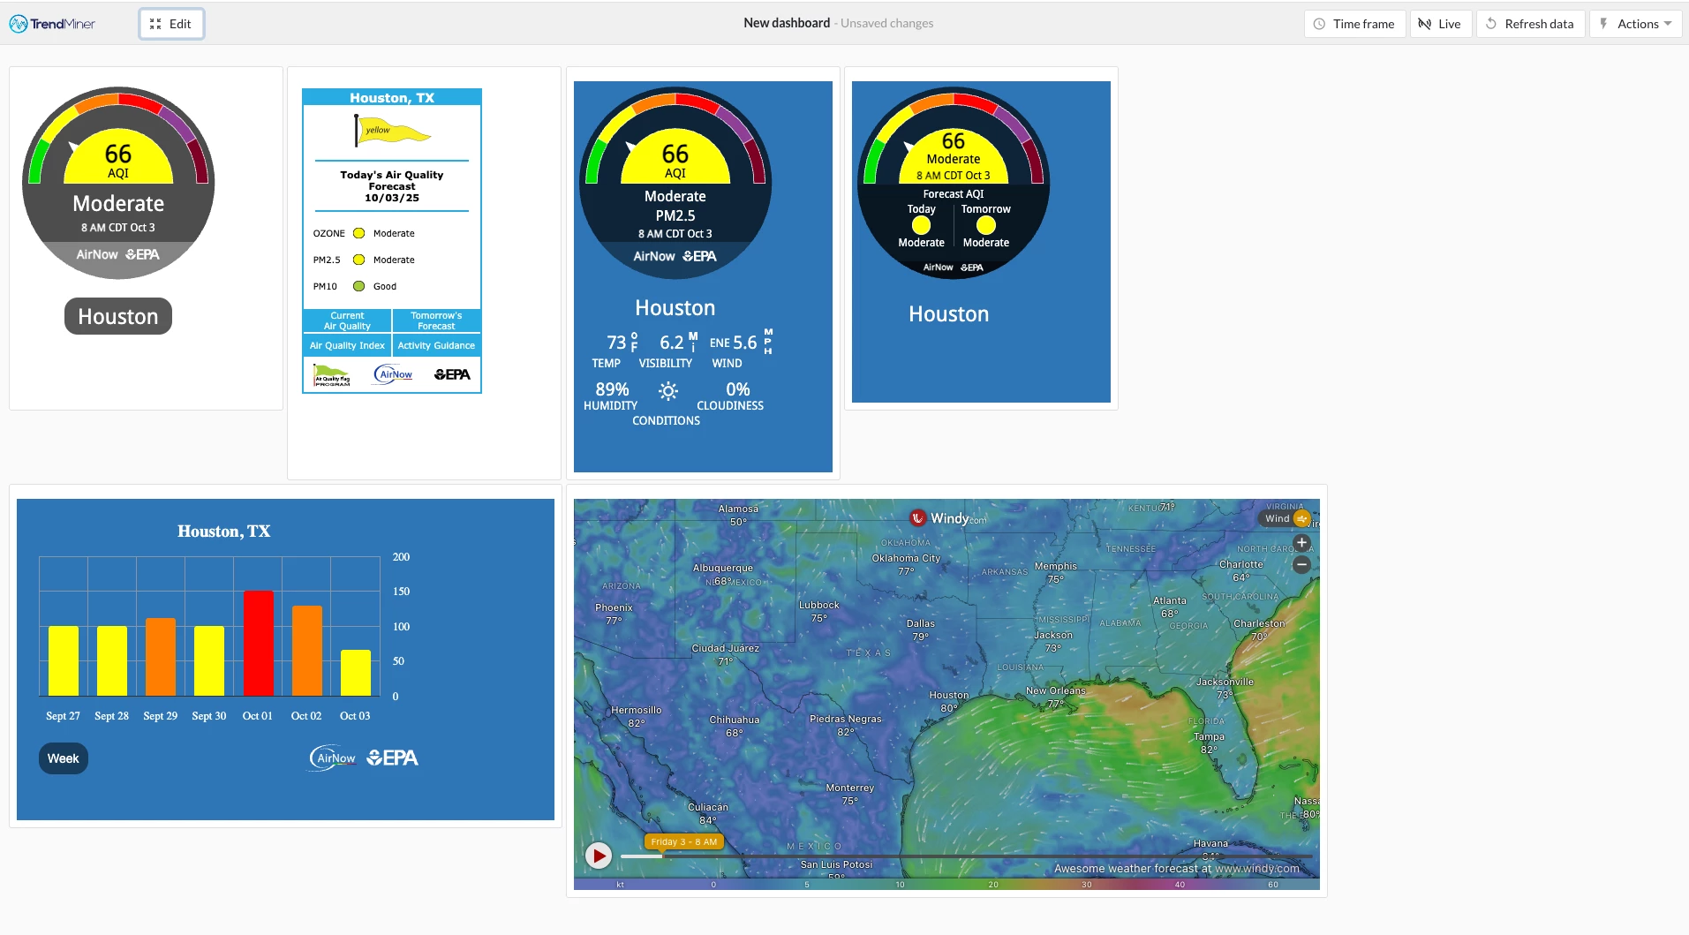The image size is (1689, 935).
Task: Refresh dashboard data
Action: tap(1530, 24)
